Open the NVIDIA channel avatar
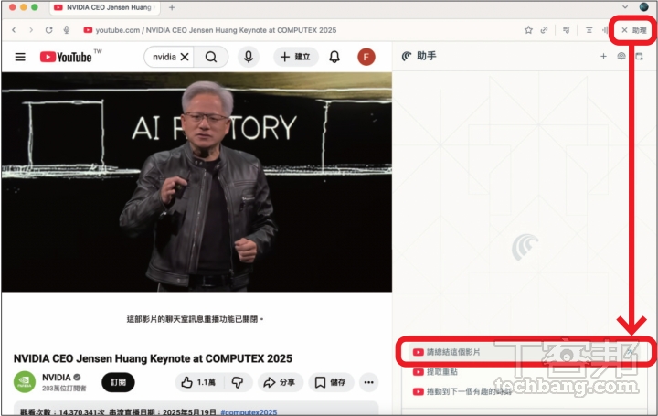This screenshot has width=658, height=416. [25, 381]
